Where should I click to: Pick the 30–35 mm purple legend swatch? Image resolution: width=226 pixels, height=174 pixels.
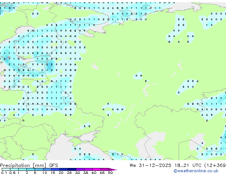80,169
